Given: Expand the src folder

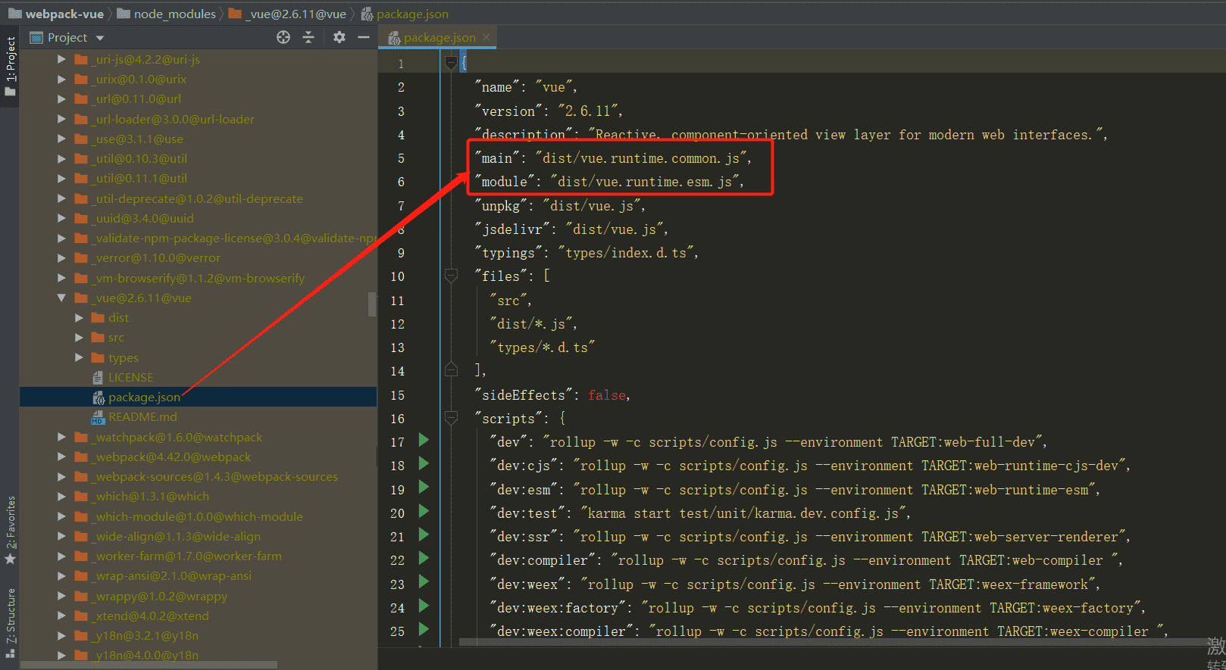Looking at the screenshot, I should click(79, 337).
